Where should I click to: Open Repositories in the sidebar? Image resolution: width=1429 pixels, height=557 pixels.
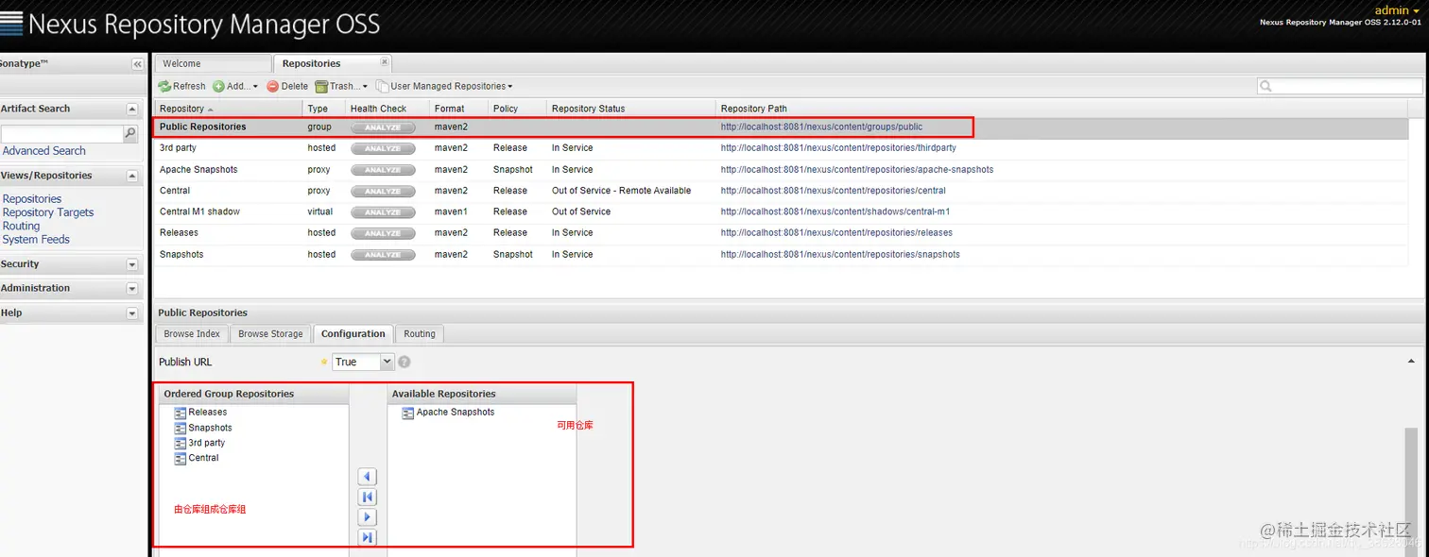[x=32, y=199]
